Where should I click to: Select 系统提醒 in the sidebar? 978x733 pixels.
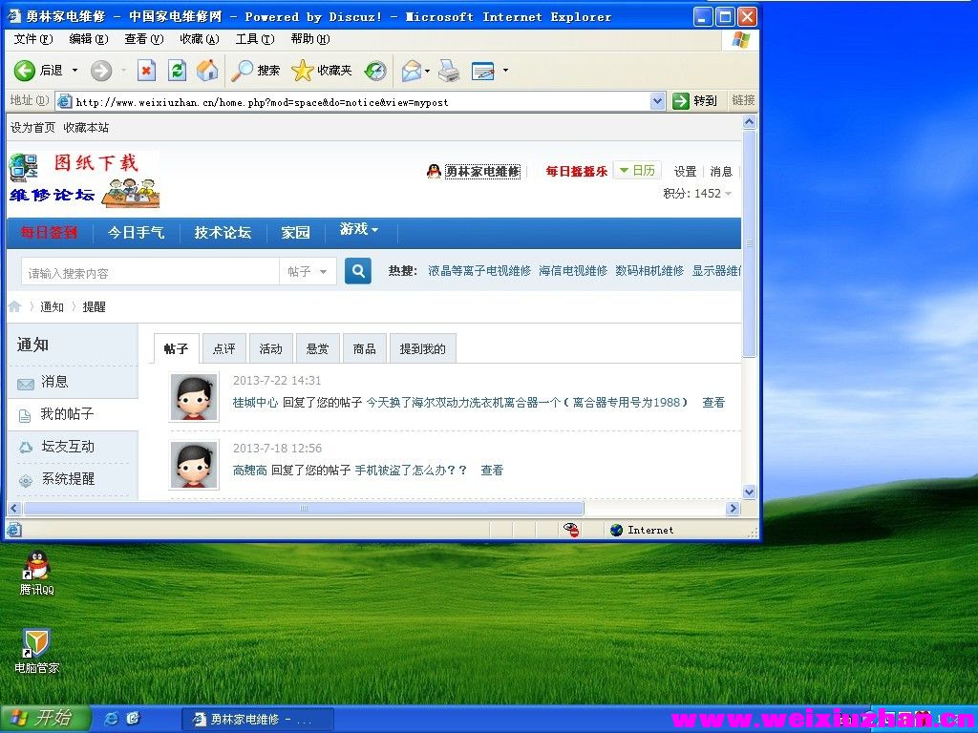tap(73, 479)
